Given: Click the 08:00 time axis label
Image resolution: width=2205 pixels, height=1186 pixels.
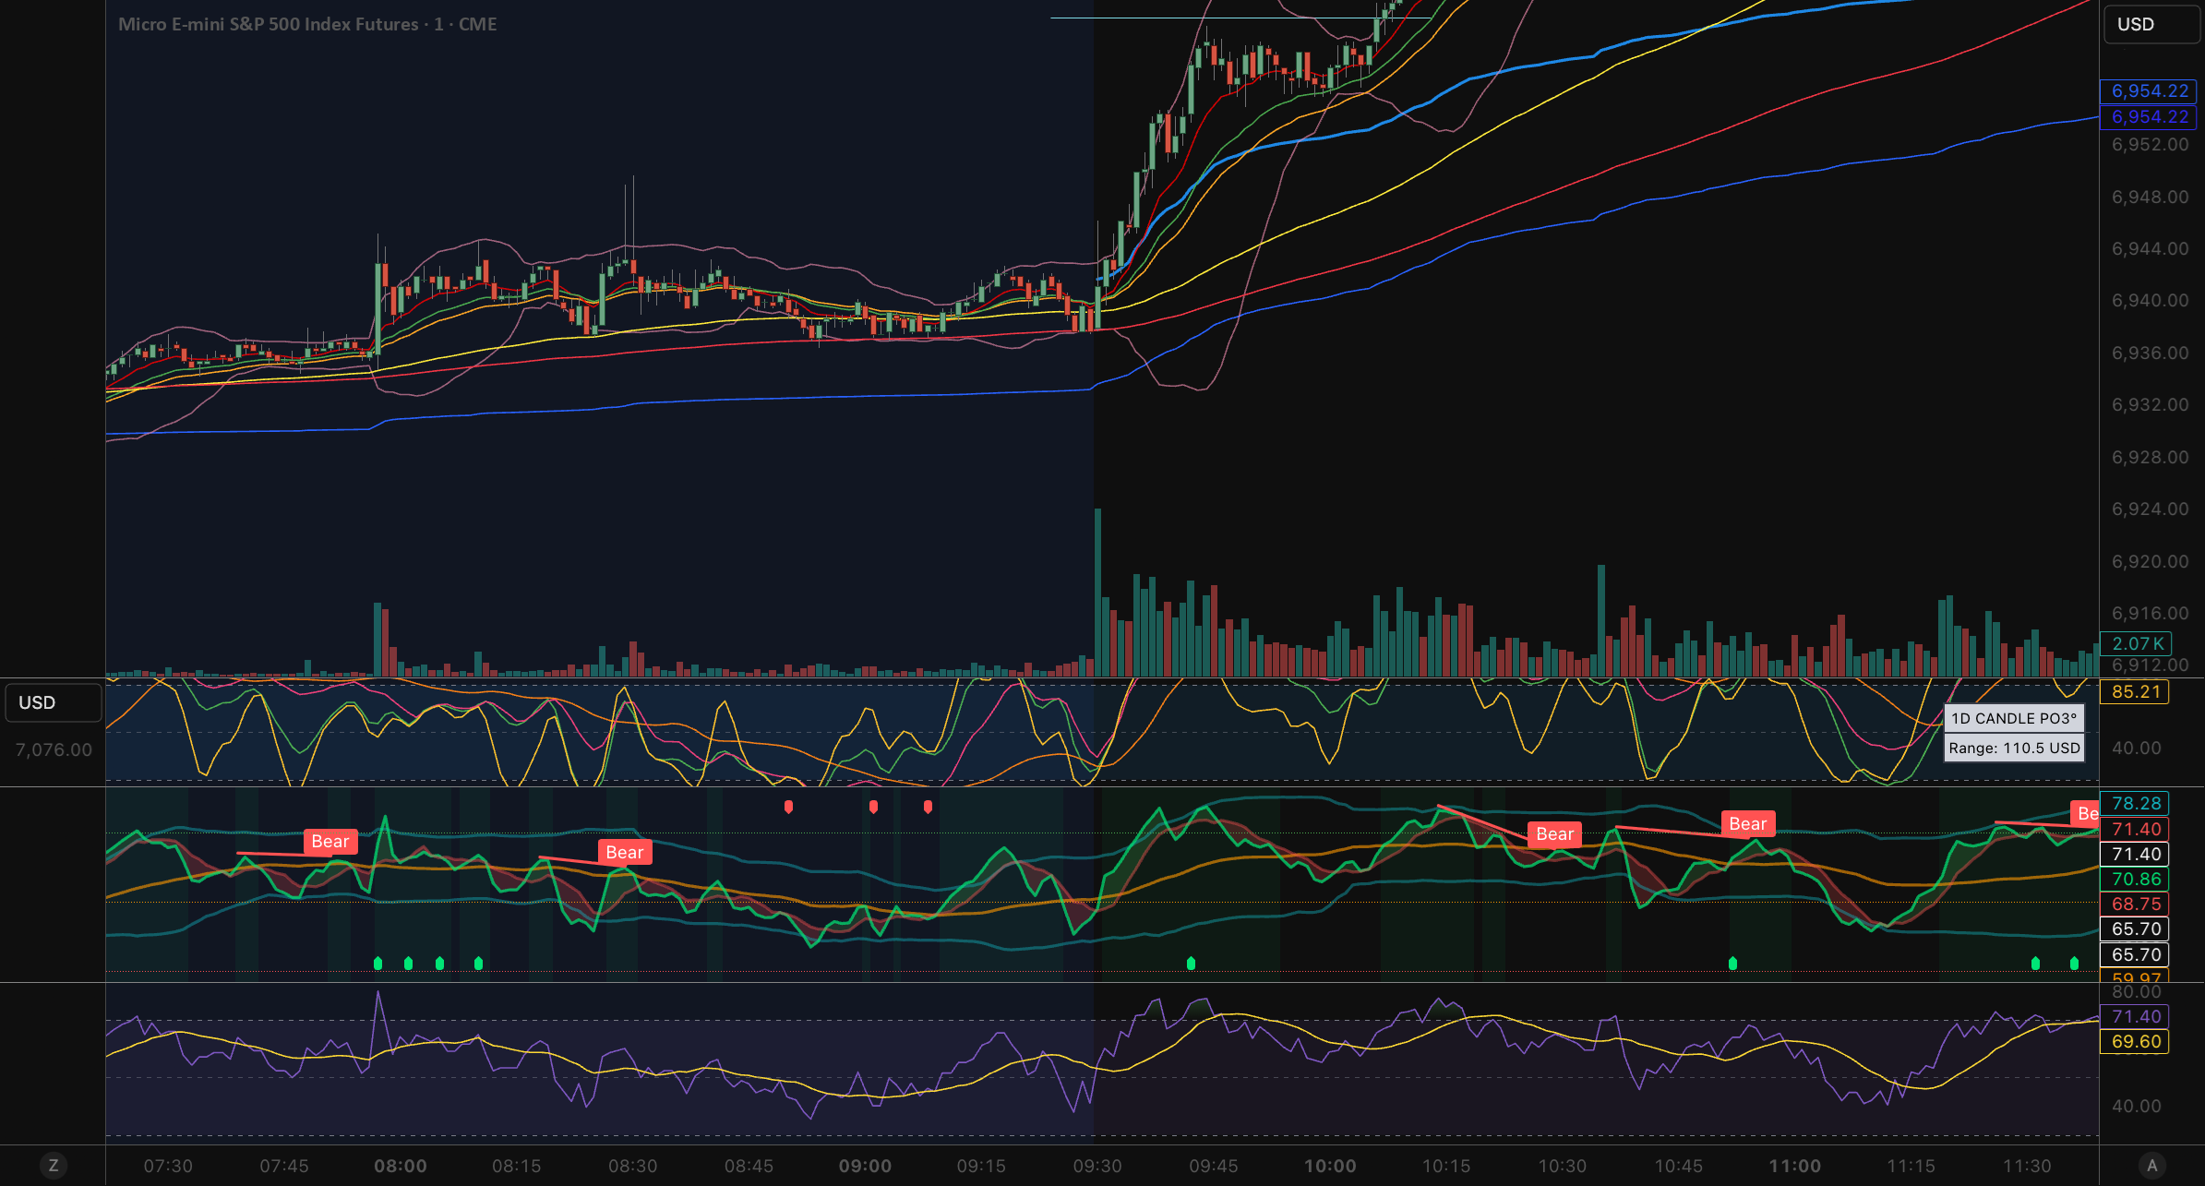Looking at the screenshot, I should click(x=401, y=1167).
